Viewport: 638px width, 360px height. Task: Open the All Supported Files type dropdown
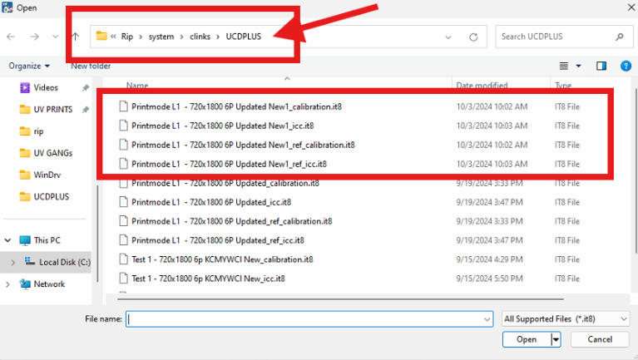565,319
